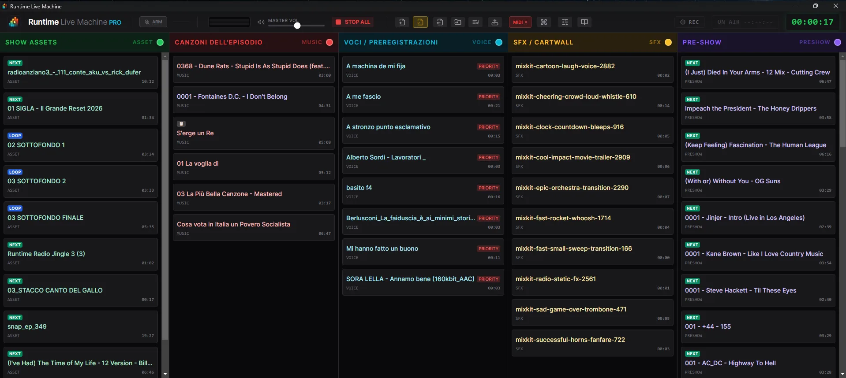Image resolution: width=846 pixels, height=378 pixels.
Task: Trigger the 01 SIGLA - Il Grande Reset 2026 cart
Action: (x=81, y=109)
